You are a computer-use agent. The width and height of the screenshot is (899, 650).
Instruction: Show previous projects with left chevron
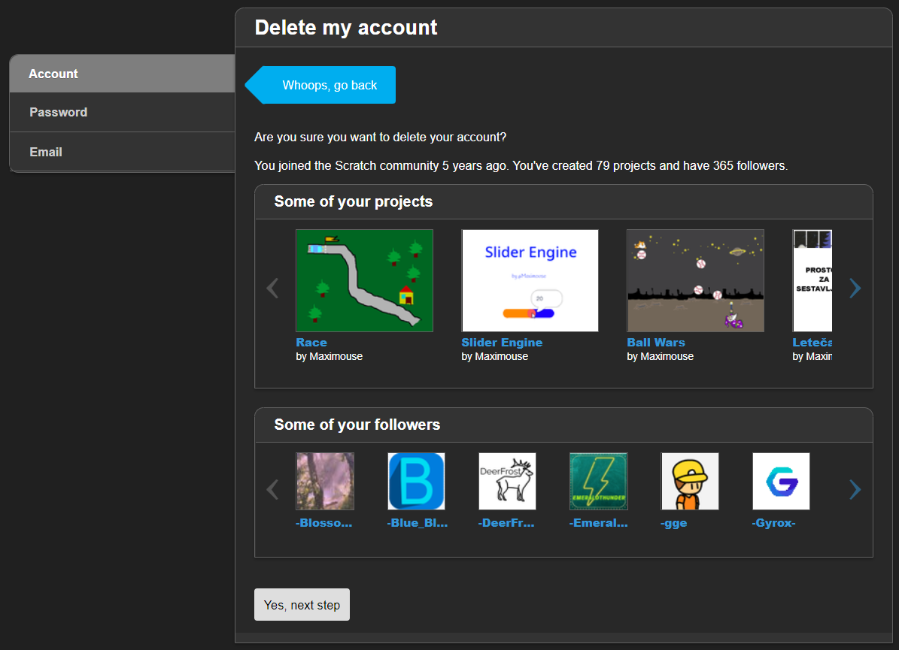[273, 288]
